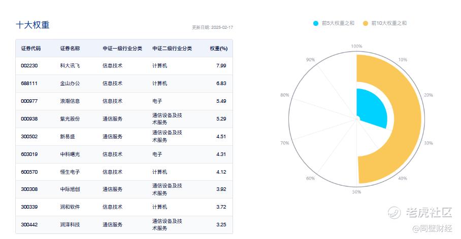The width and height of the screenshot is (461, 239).
Task: Click the 50% chart axis label
Action: (x=356, y=192)
